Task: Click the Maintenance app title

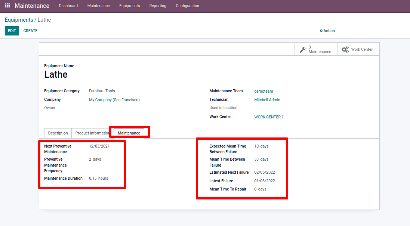Action: coord(32,6)
